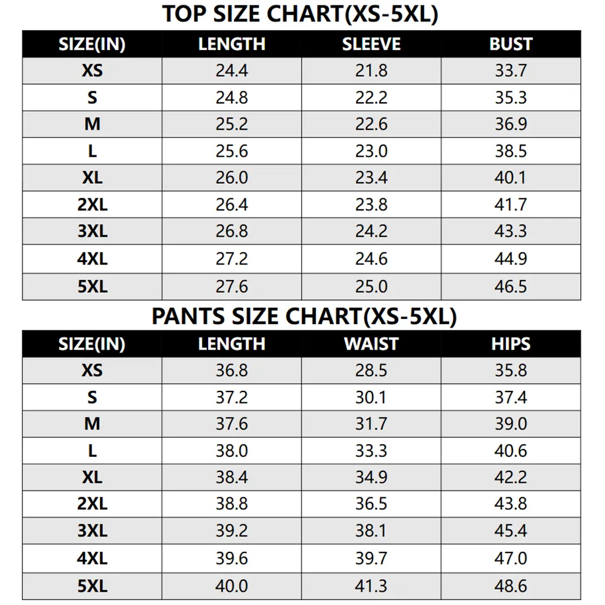This screenshot has width=605, height=605.
Task: Click the WAIST column header
Action: [x=371, y=344]
